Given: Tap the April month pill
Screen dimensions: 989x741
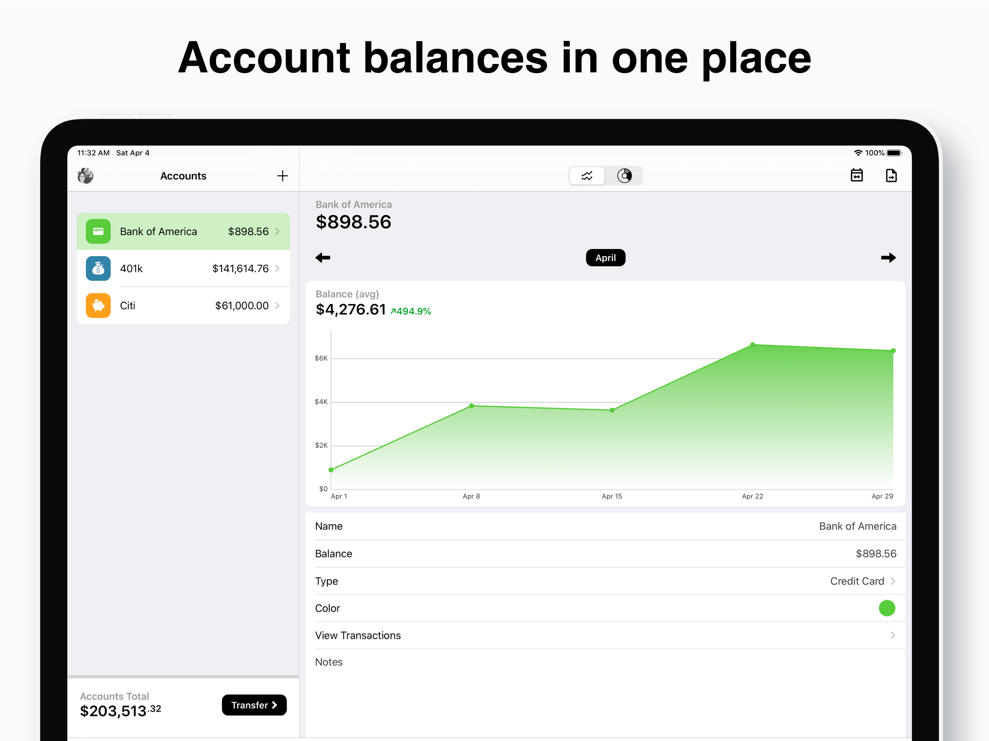Looking at the screenshot, I should click(x=605, y=257).
